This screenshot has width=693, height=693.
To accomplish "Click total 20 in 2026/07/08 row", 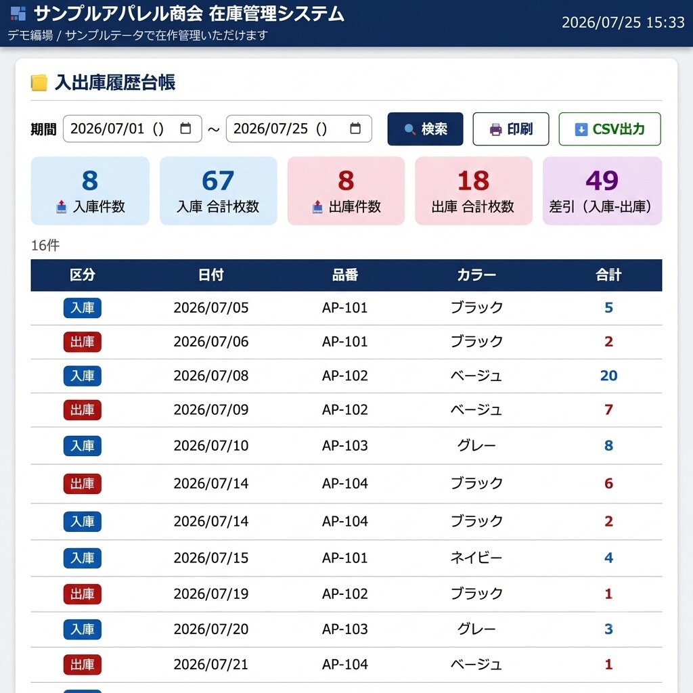I will click(x=608, y=376).
